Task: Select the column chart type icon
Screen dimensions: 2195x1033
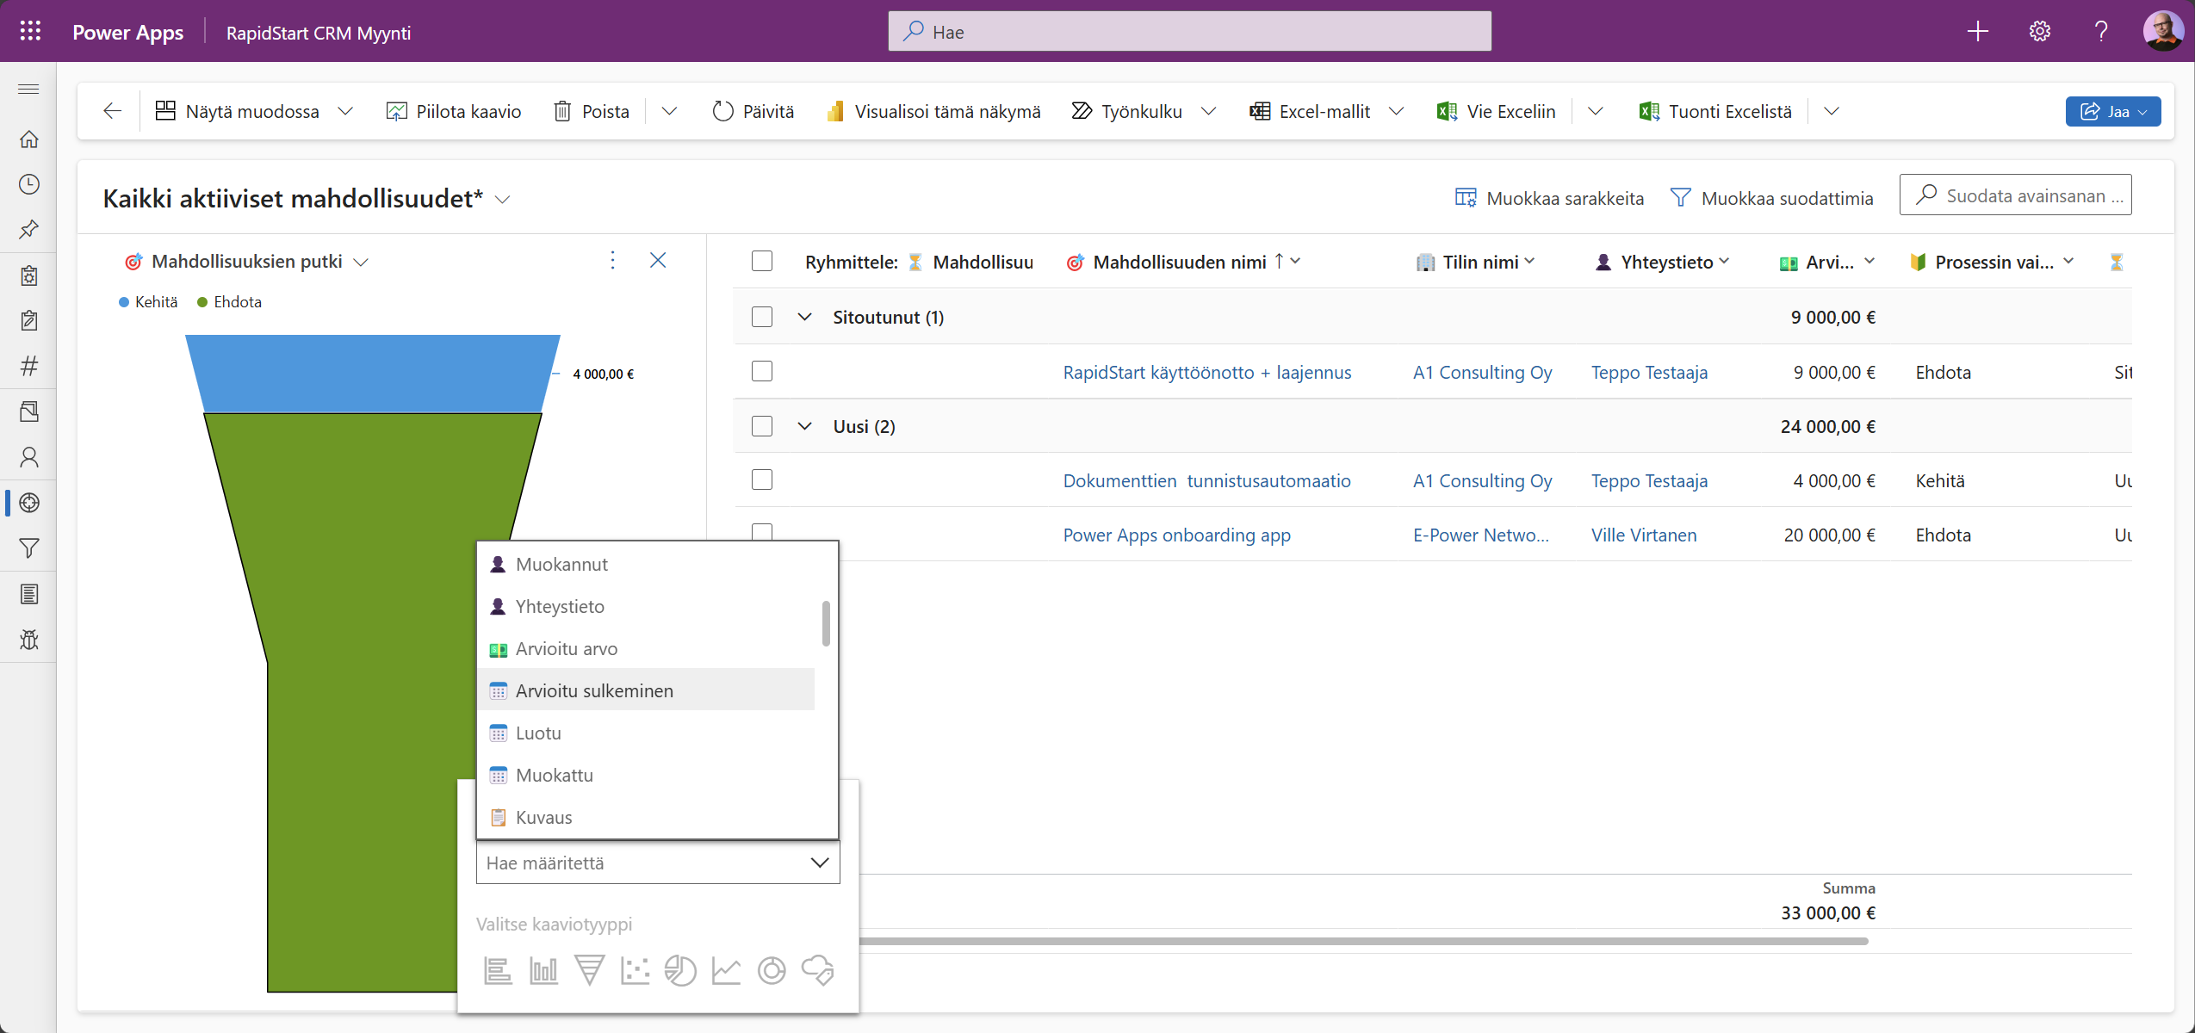Action: [x=543, y=970]
